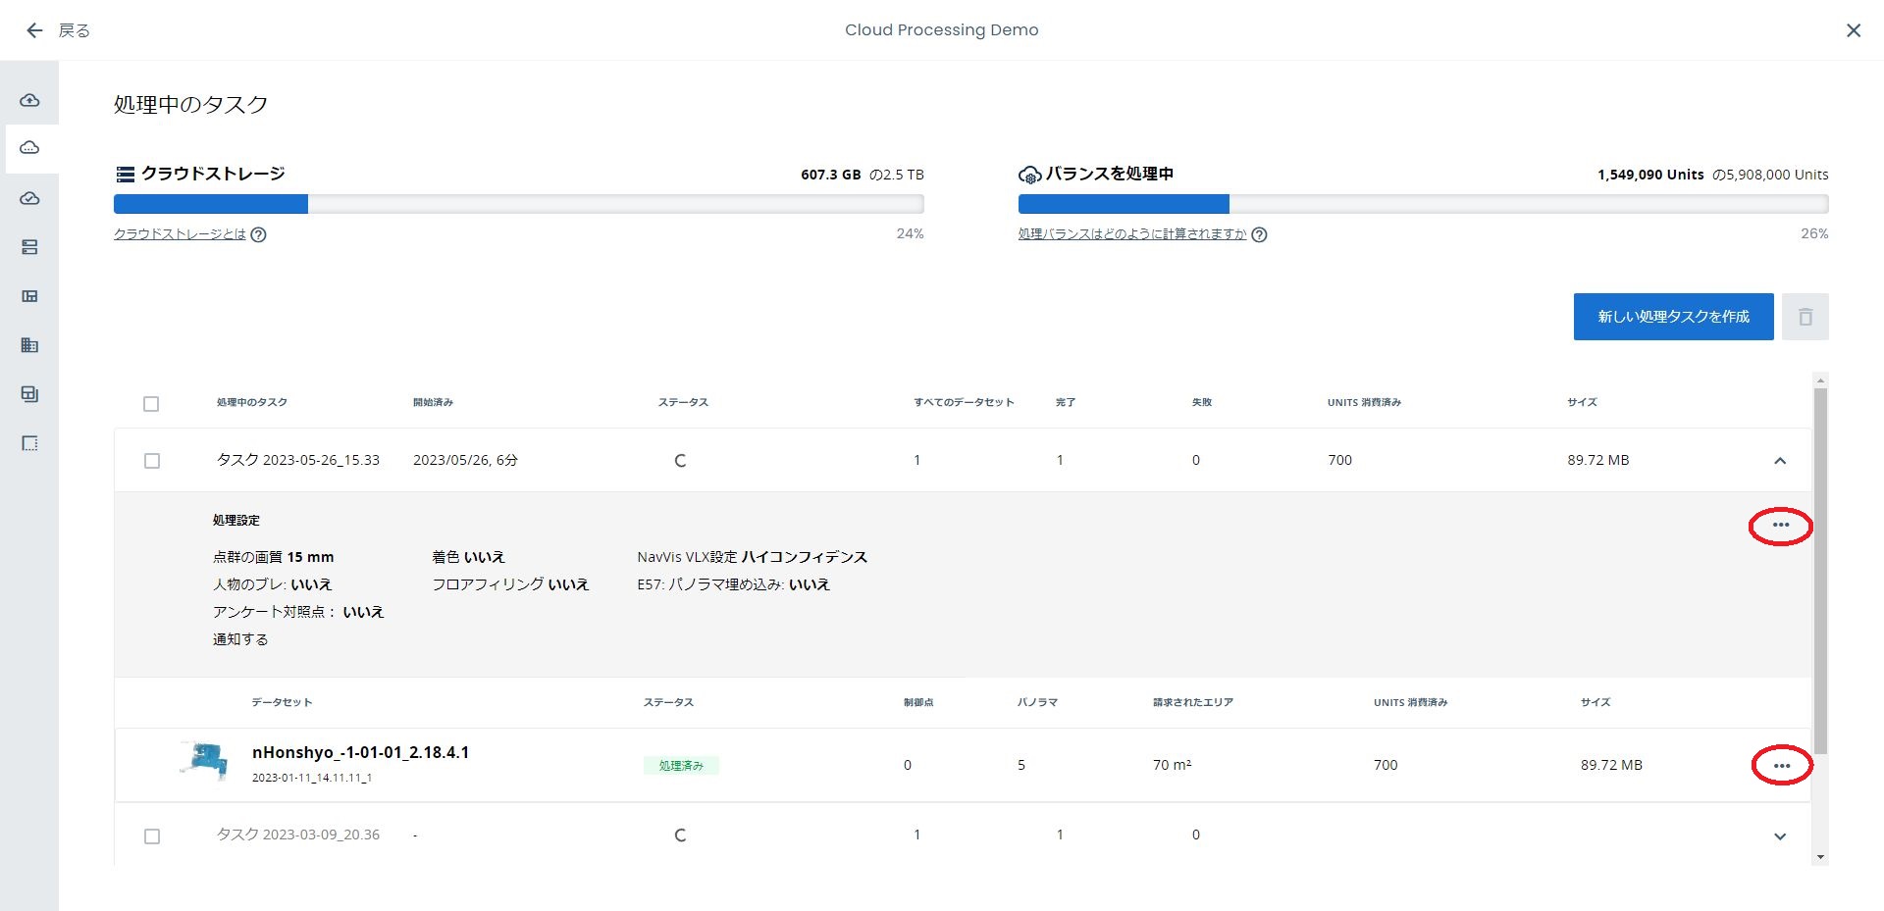
Task: Click the task size 89.72 MB value
Action: tap(1597, 460)
